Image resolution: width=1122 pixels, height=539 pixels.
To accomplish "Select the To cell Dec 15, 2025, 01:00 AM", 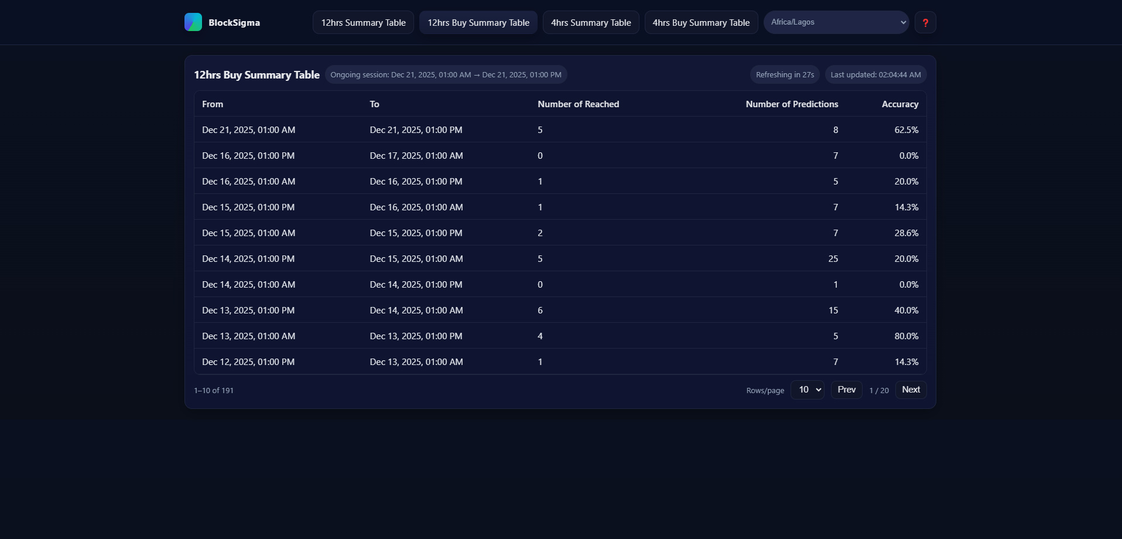I will click(x=416, y=258).
